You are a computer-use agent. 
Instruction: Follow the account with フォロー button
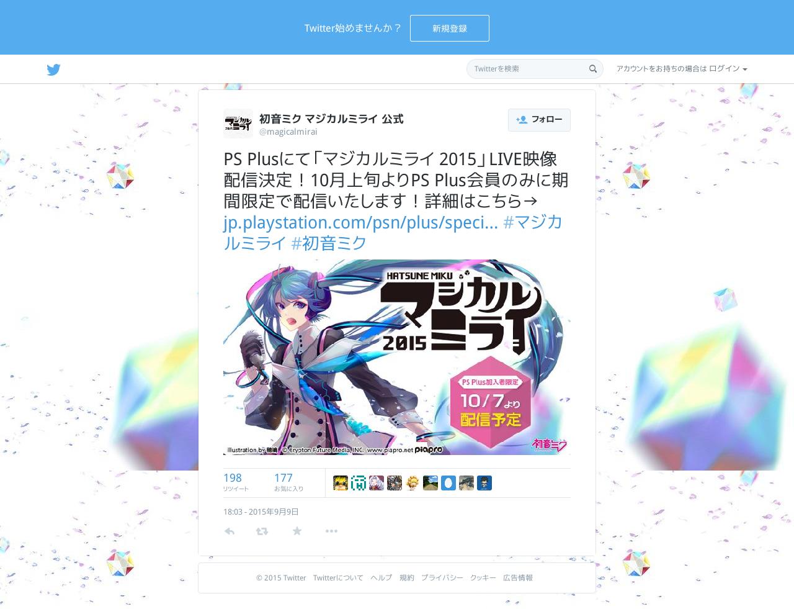[539, 120]
